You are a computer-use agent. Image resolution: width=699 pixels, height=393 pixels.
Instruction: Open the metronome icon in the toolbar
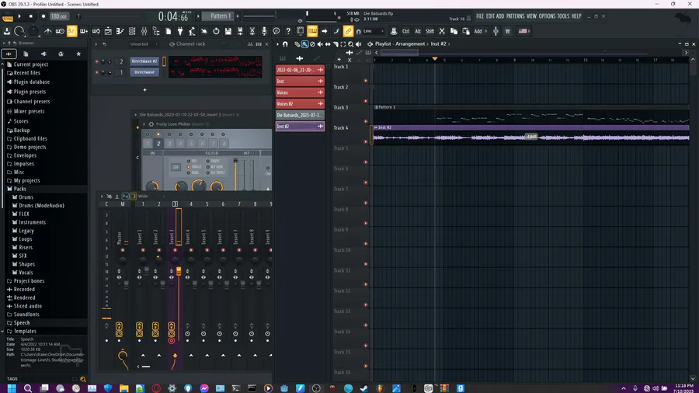click(x=47, y=31)
